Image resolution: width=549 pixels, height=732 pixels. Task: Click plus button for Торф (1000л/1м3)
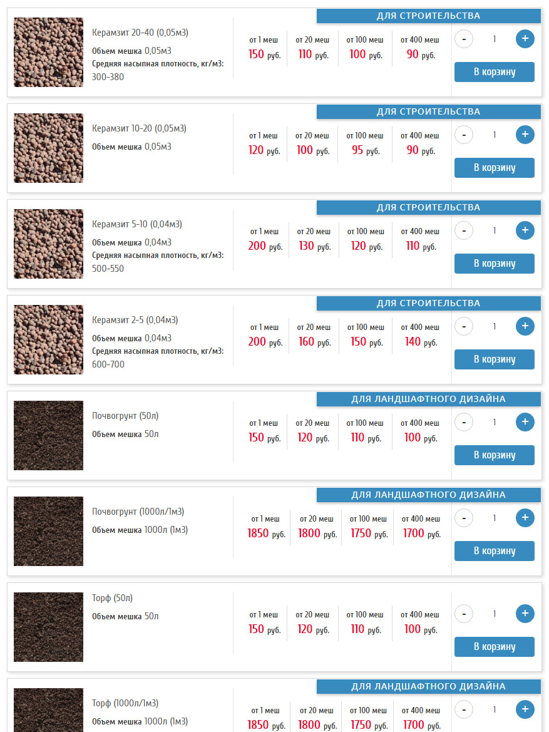pyautogui.click(x=525, y=709)
